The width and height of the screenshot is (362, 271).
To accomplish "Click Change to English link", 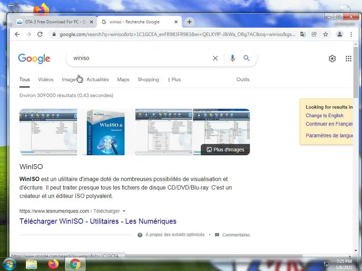I will [x=325, y=115].
